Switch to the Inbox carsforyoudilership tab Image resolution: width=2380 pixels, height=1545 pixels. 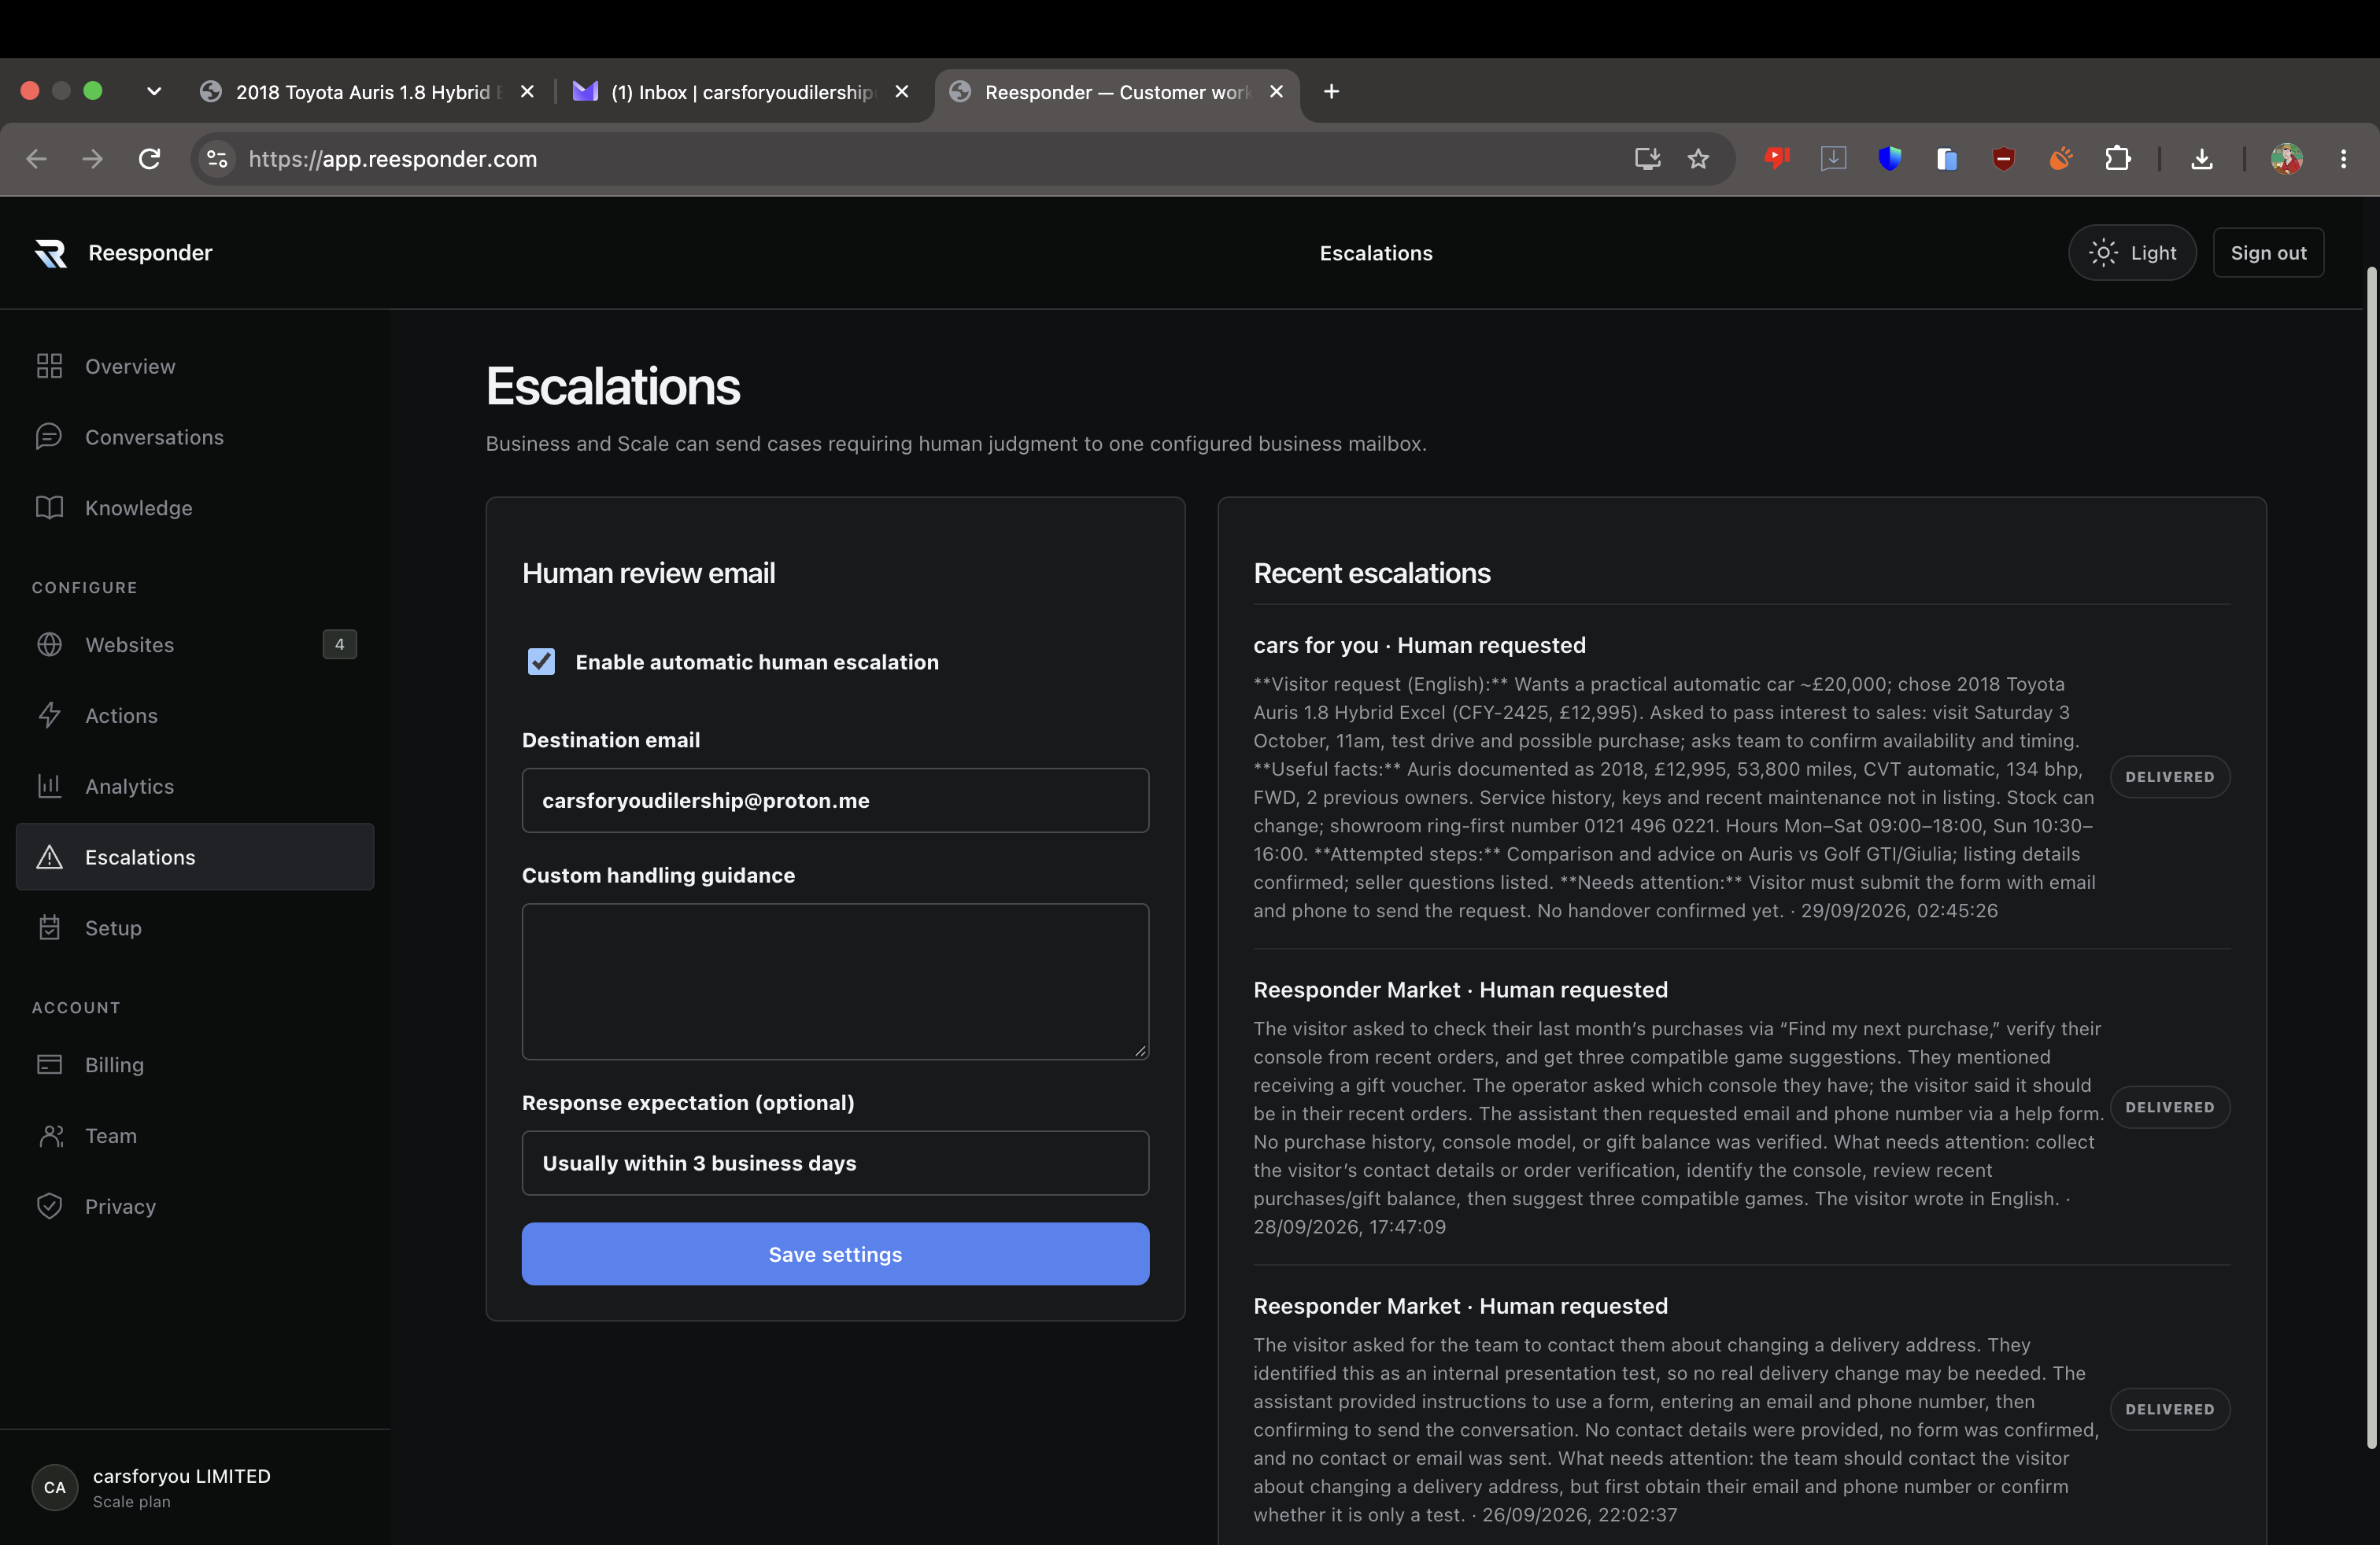tap(741, 92)
